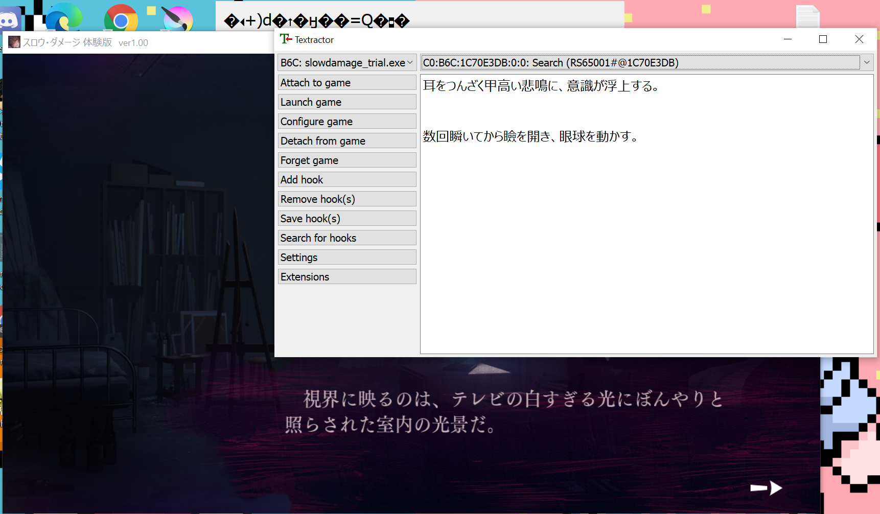Click the スロウ・ダメージ game window icon
This screenshot has width=880, height=514.
[x=14, y=42]
